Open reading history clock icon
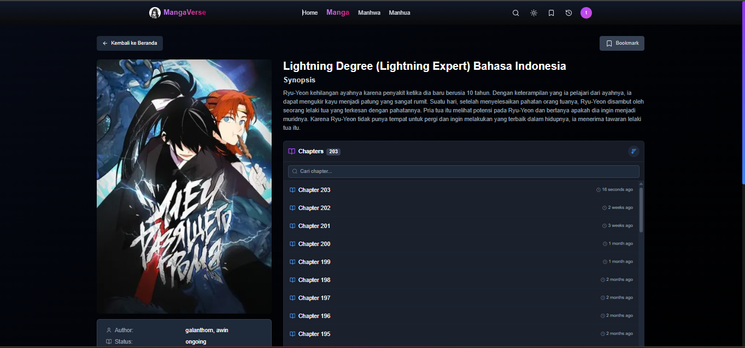The image size is (745, 348). [x=568, y=13]
